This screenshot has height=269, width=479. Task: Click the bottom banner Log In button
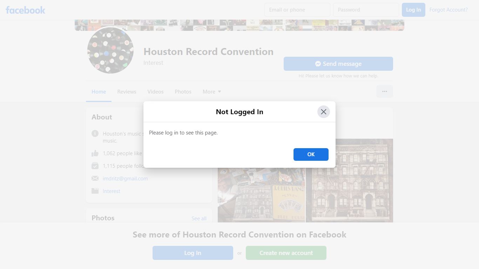pyautogui.click(x=193, y=253)
